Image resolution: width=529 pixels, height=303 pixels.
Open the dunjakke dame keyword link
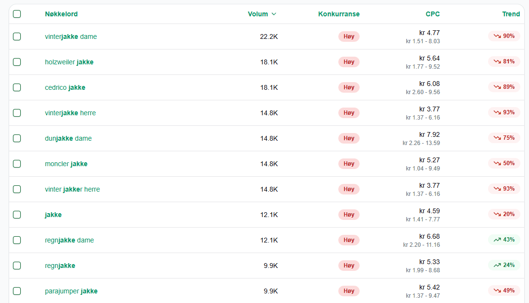click(68, 138)
